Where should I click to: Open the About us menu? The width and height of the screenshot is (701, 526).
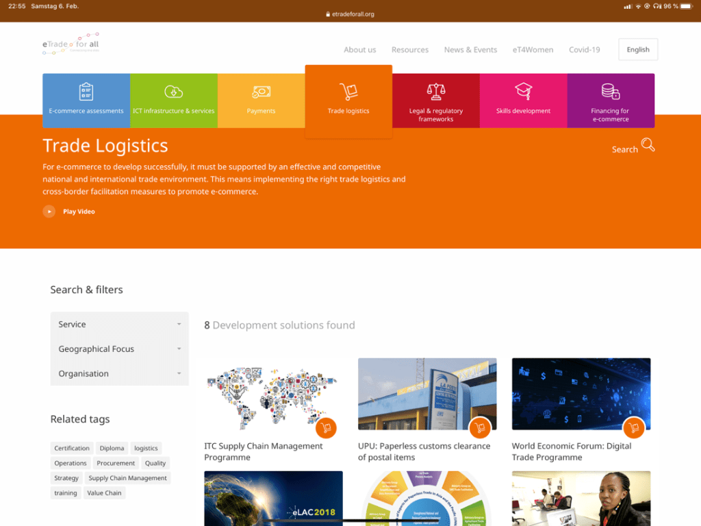[x=359, y=50]
